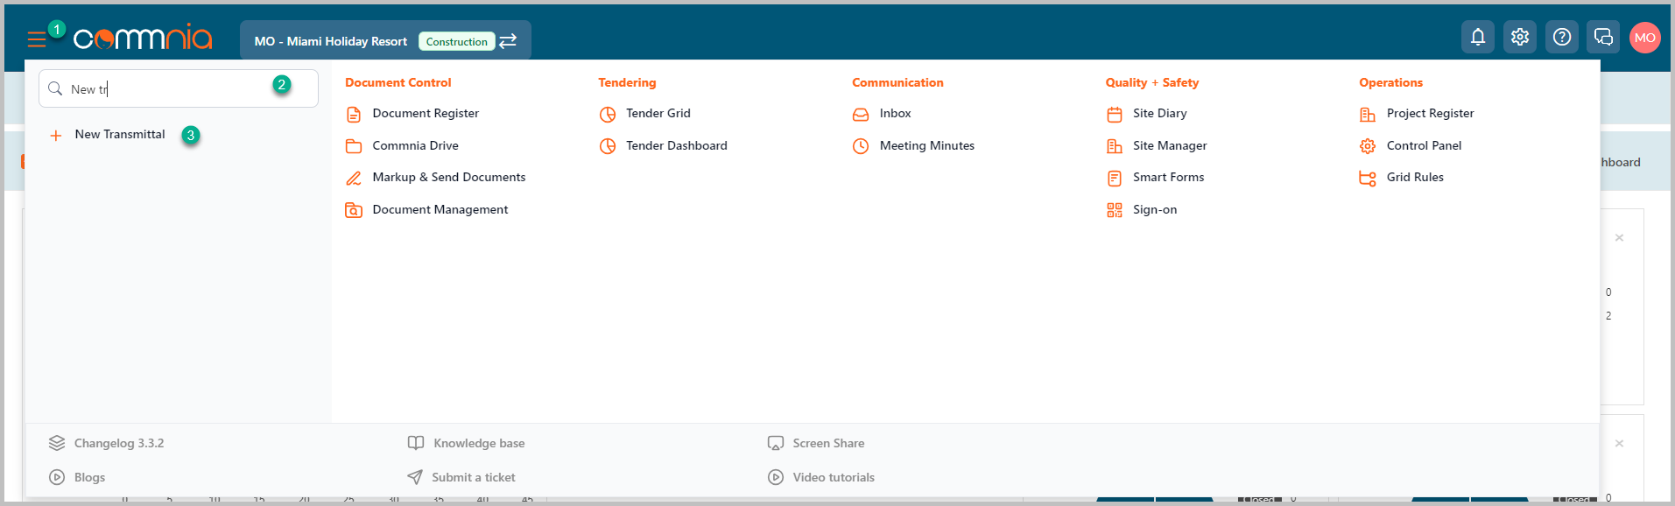The image size is (1675, 506).
Task: Open Control Panel
Action: point(1424,146)
